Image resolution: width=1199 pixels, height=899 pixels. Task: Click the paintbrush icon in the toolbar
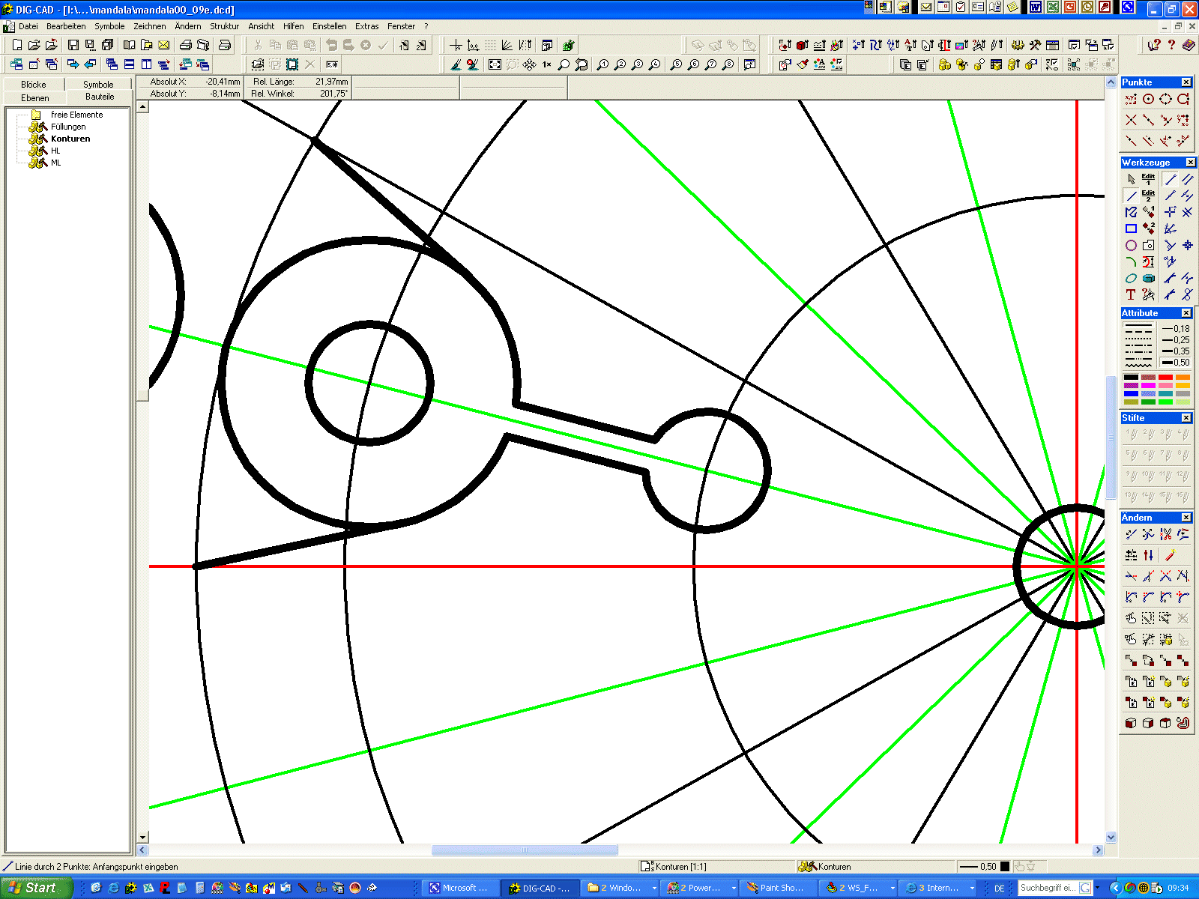tap(803, 64)
